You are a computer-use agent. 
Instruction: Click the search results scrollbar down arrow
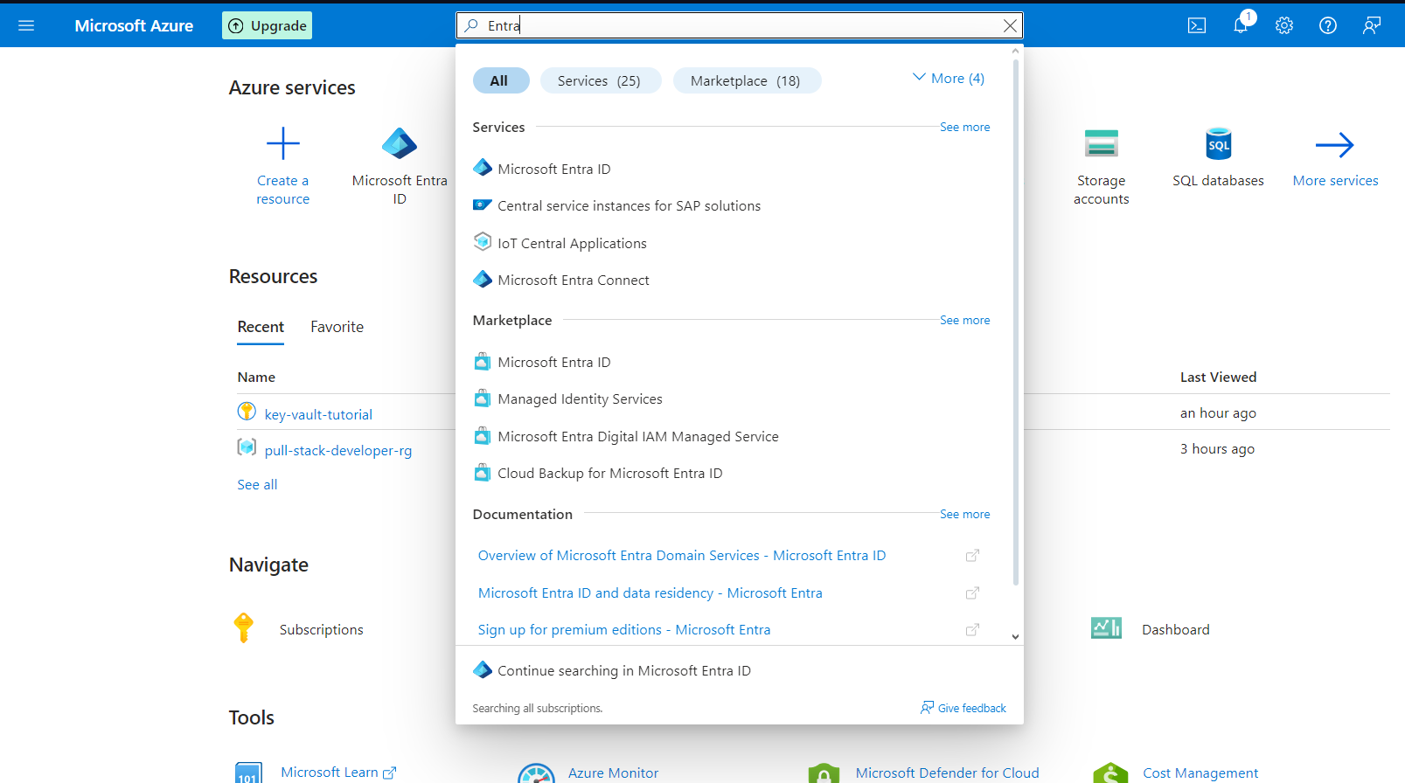(1015, 636)
